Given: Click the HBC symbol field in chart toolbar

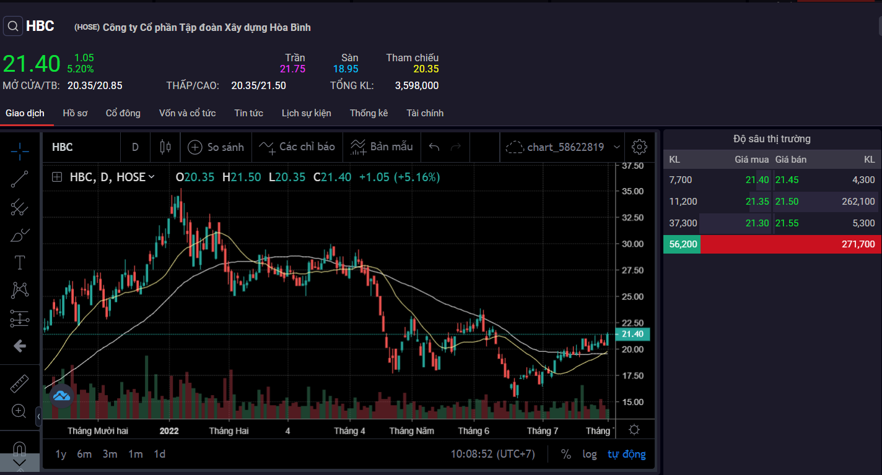Looking at the screenshot, I should point(63,147).
